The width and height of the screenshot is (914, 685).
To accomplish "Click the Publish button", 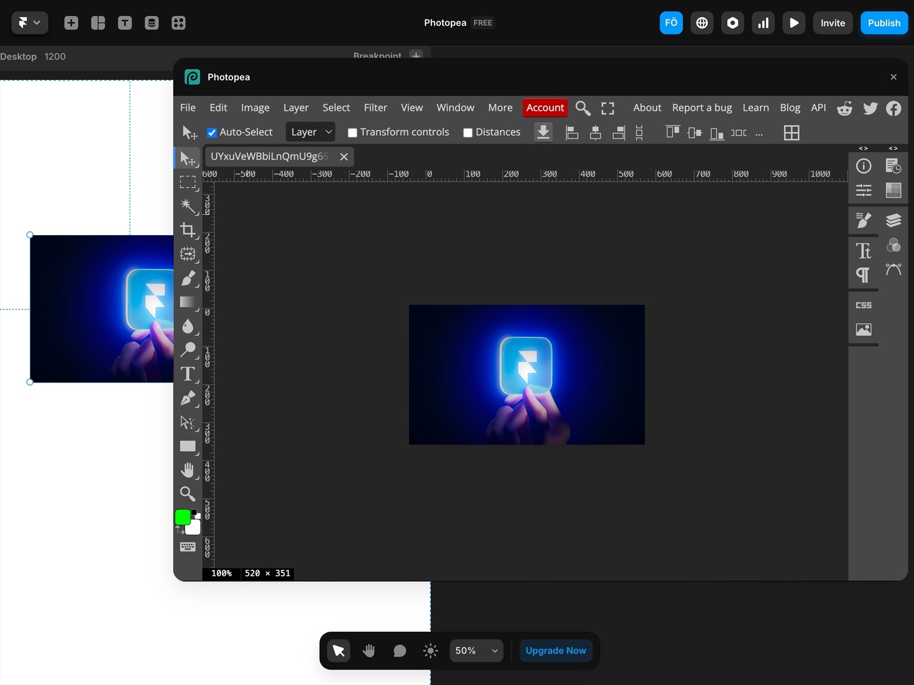I will (883, 23).
